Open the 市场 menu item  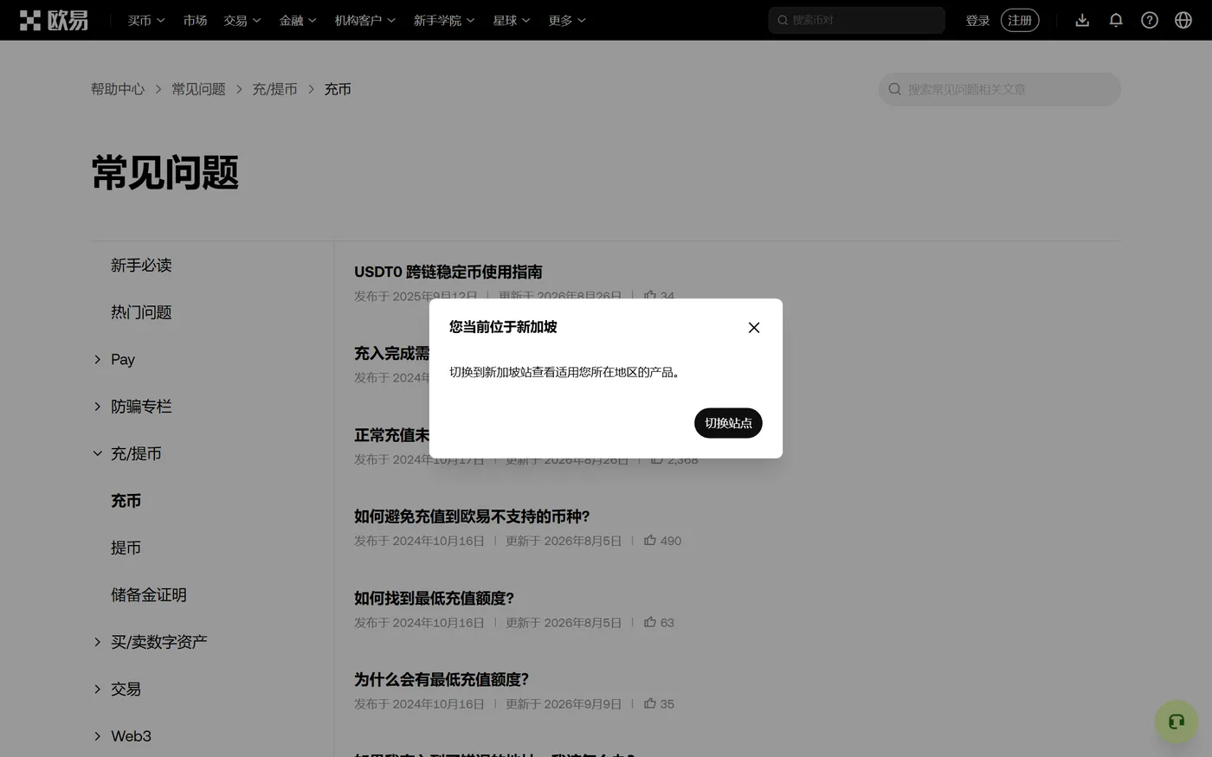(x=195, y=20)
